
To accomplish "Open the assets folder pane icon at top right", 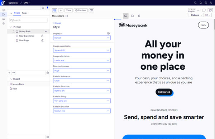I will 210,10.
